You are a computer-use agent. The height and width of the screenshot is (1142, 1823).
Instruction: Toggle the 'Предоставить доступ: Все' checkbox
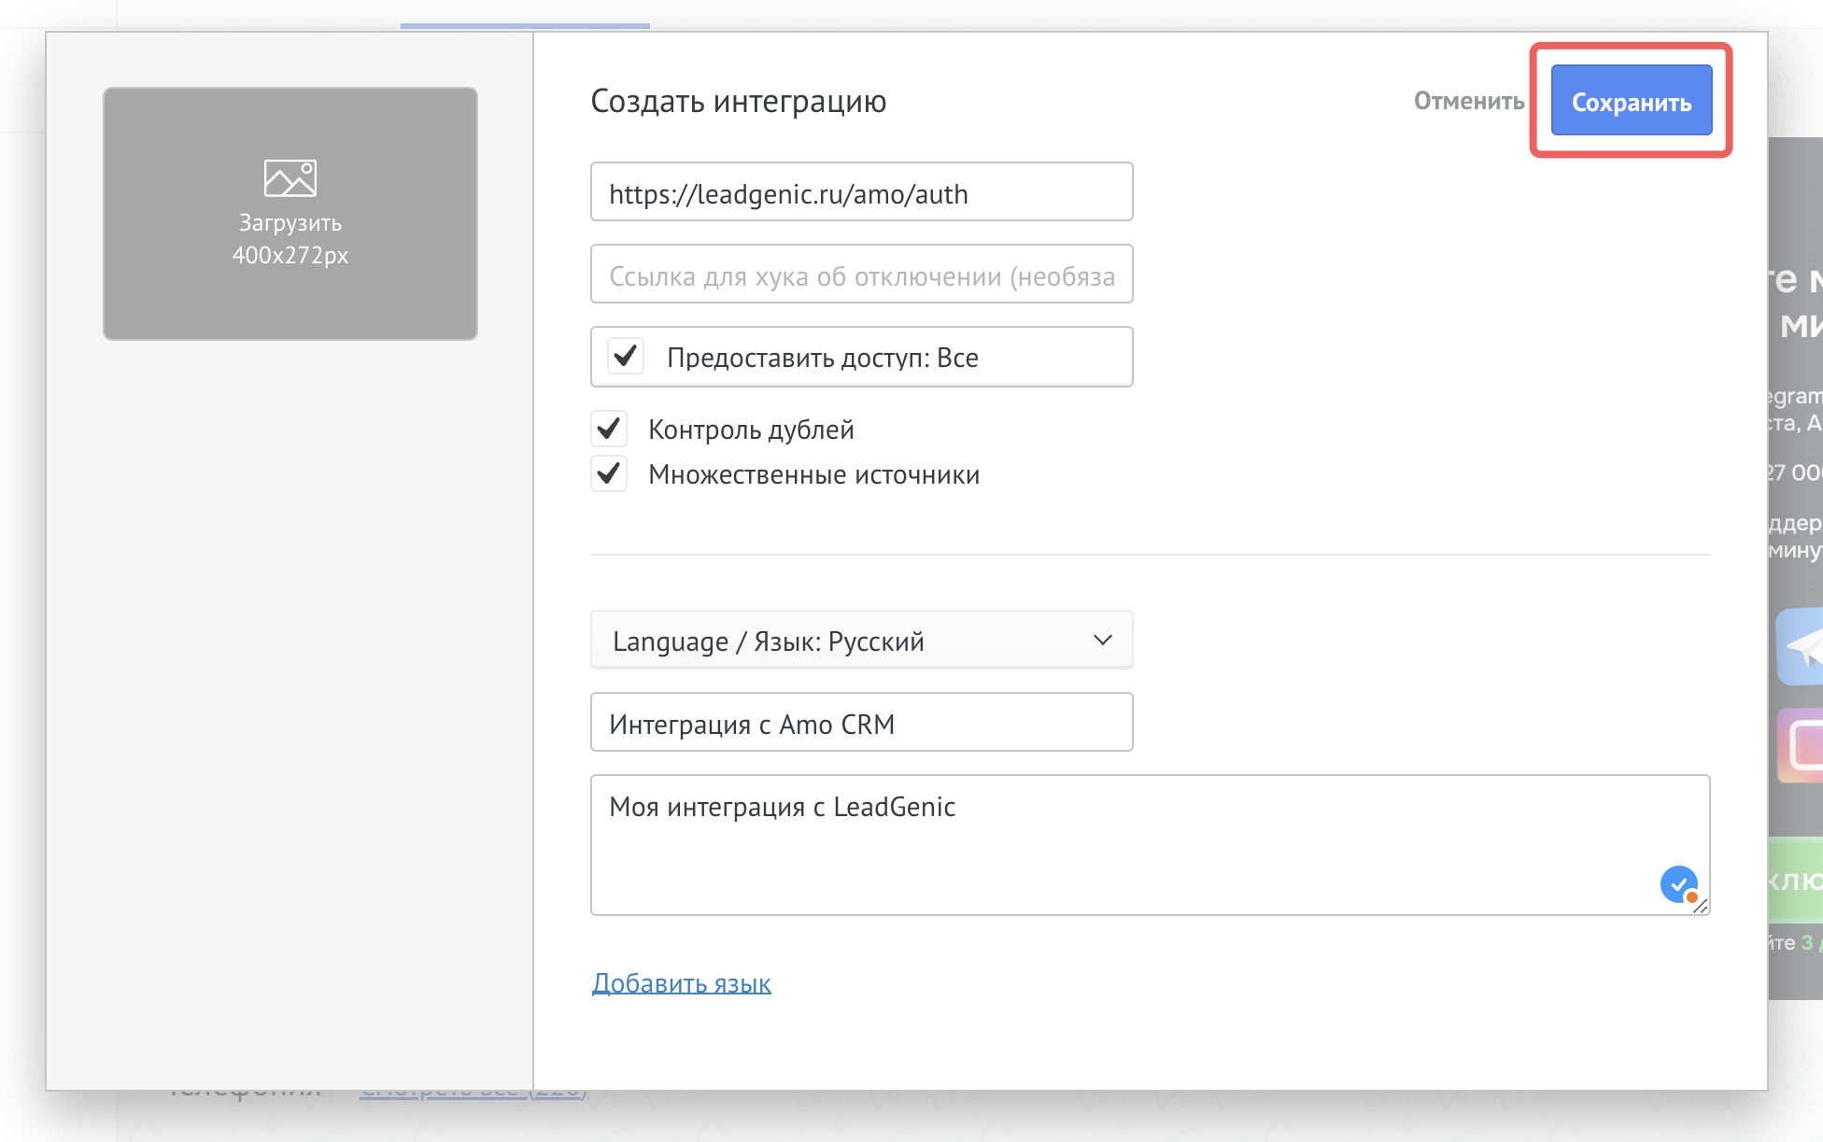626,357
